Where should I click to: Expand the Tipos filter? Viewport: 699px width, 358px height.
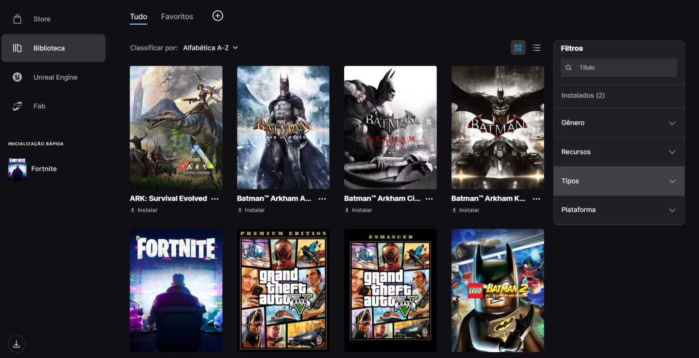coord(619,181)
